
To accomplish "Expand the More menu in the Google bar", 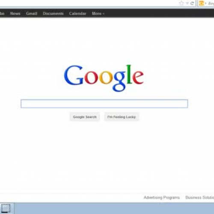I will pos(98,13).
